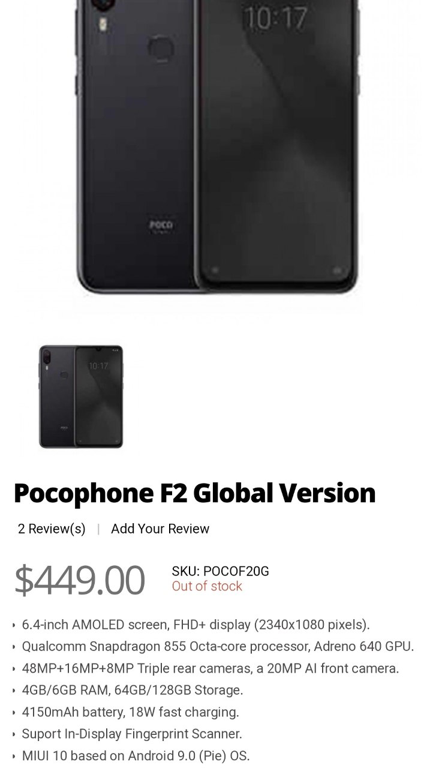Click the 4150mAh battery spec line
The height and width of the screenshot is (768, 433).
click(x=130, y=712)
